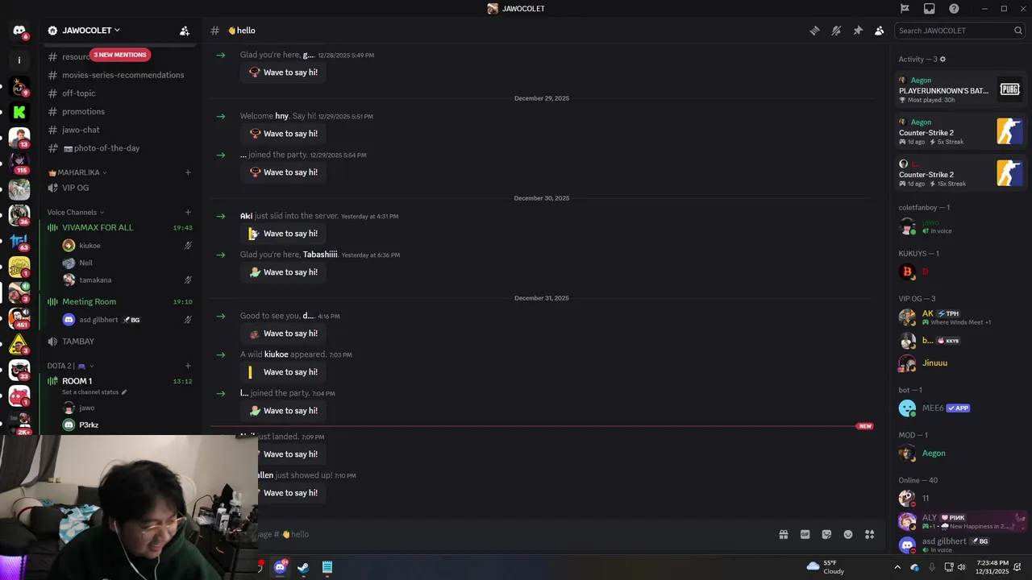Collapse the MAHARLIKA category
Viewport: 1032px width, 580px height.
coord(77,172)
